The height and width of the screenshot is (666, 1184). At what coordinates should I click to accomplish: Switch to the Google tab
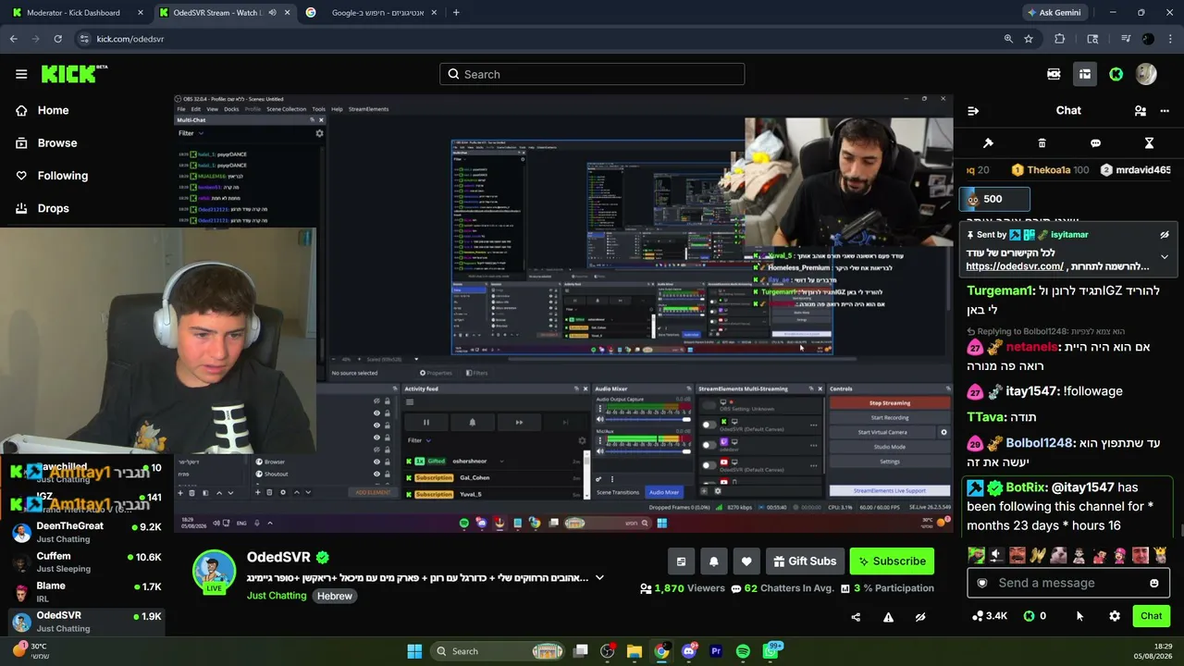372,13
